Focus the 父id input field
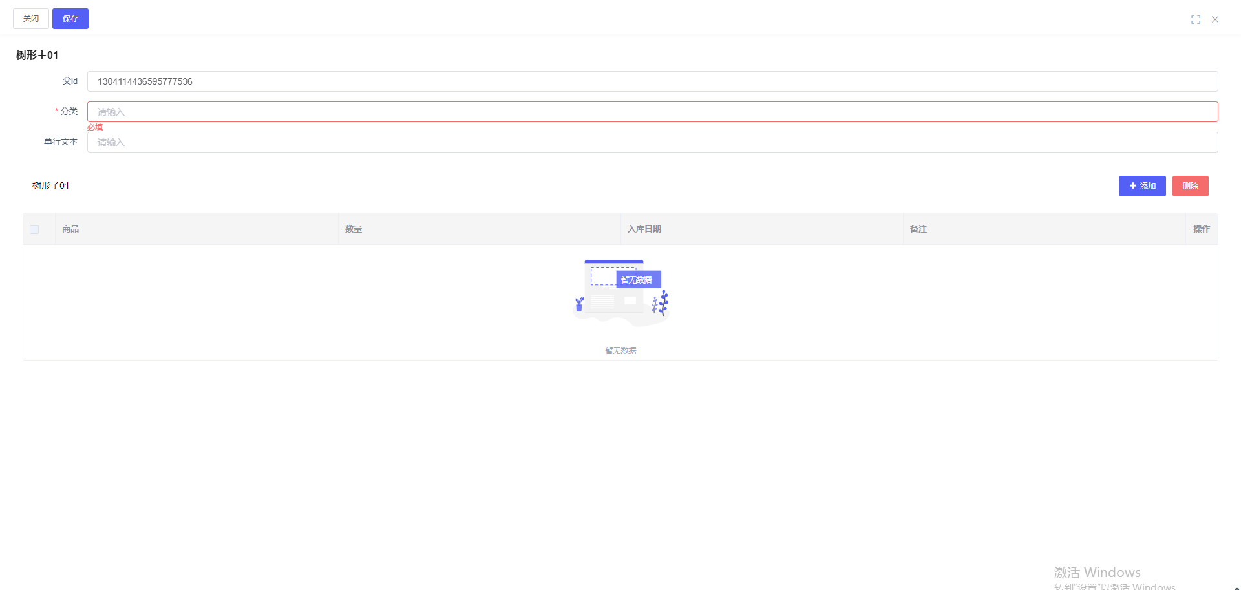 point(652,81)
